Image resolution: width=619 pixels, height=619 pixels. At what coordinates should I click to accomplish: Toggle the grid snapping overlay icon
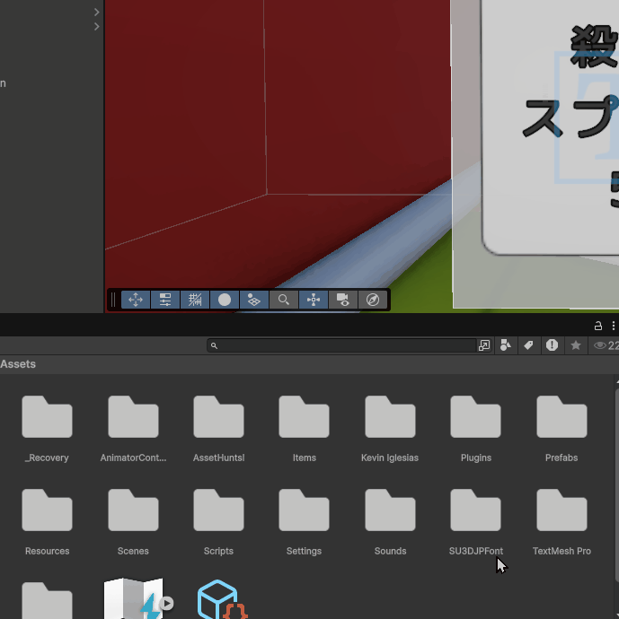point(195,300)
